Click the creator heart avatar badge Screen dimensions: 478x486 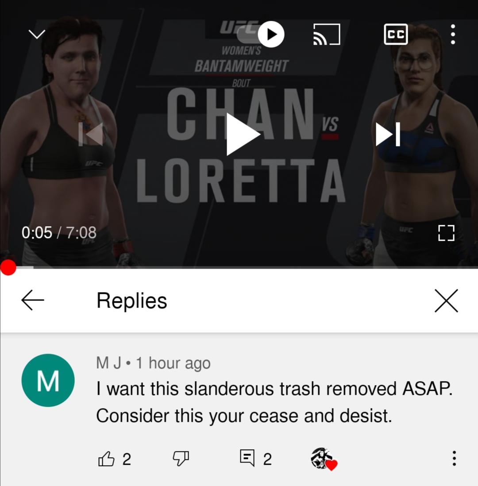click(x=324, y=459)
